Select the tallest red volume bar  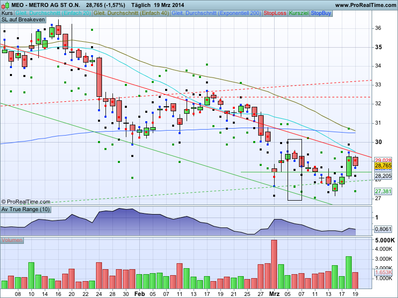[x=274, y=264]
